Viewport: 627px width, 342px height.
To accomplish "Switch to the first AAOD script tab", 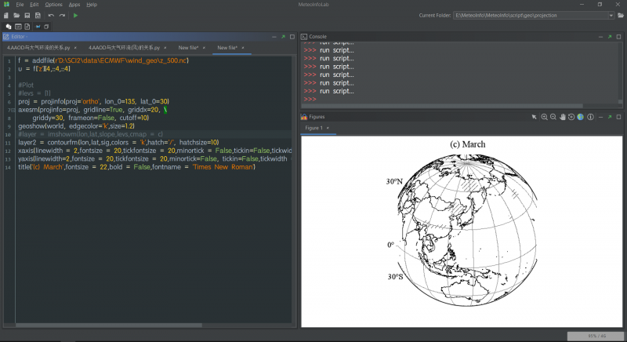I will (x=39, y=48).
